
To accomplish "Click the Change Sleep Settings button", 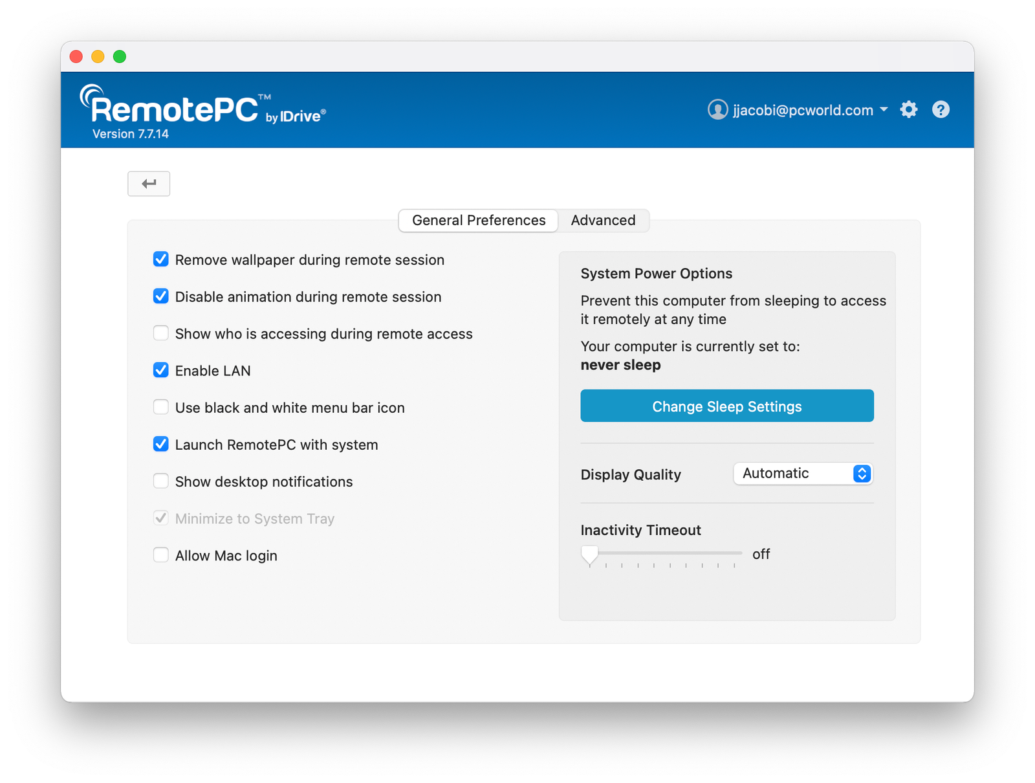I will coord(726,406).
